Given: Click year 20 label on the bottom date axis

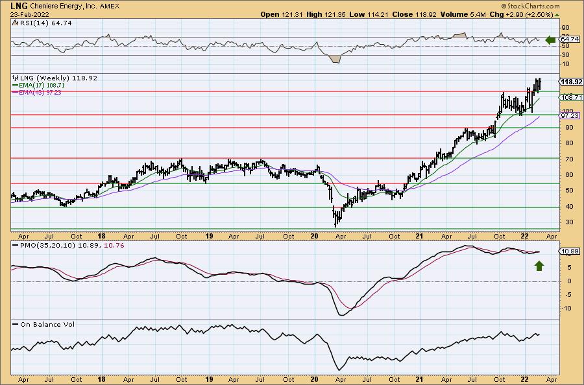Looking at the screenshot, I should (x=314, y=379).
